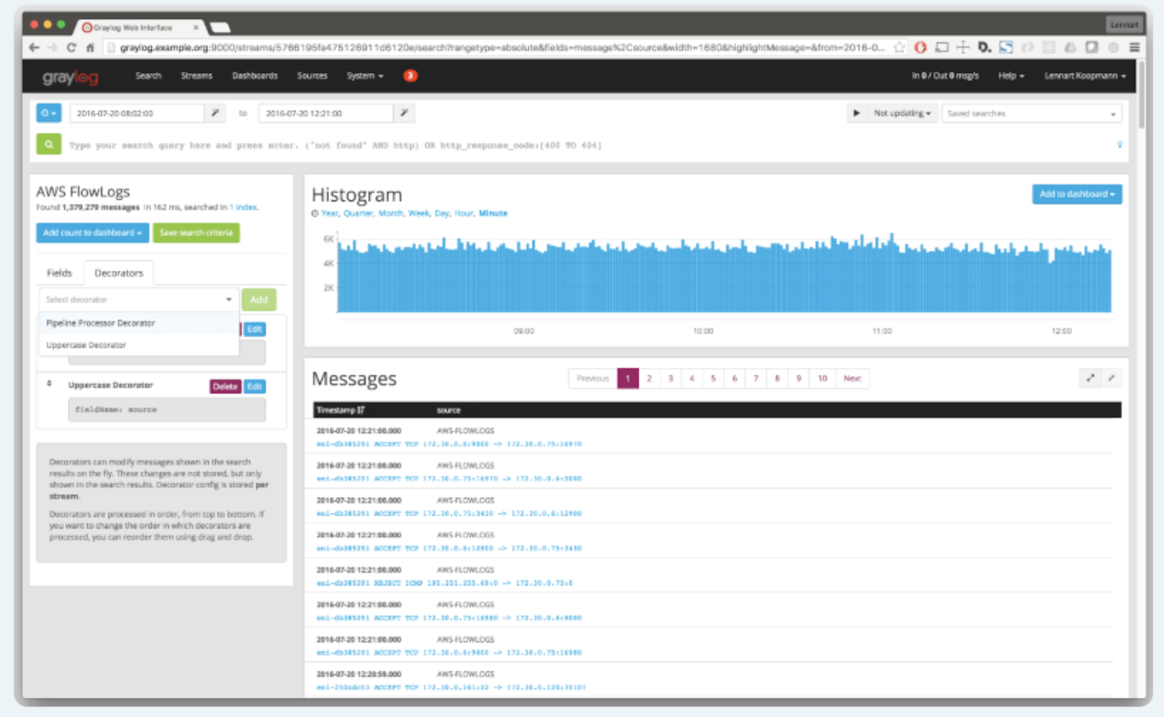This screenshot has height=717, width=1164.
Task: Open the Select decorator combo box
Action: click(x=139, y=299)
